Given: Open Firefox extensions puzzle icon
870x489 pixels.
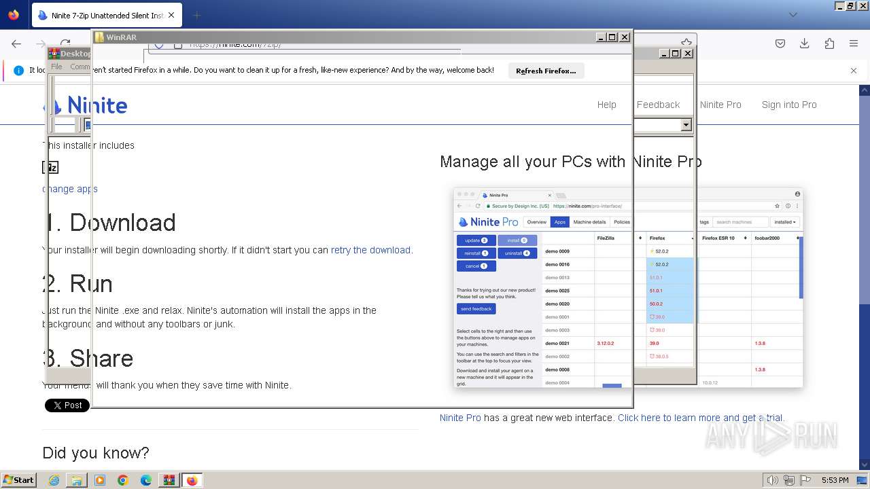Looking at the screenshot, I should coord(829,43).
